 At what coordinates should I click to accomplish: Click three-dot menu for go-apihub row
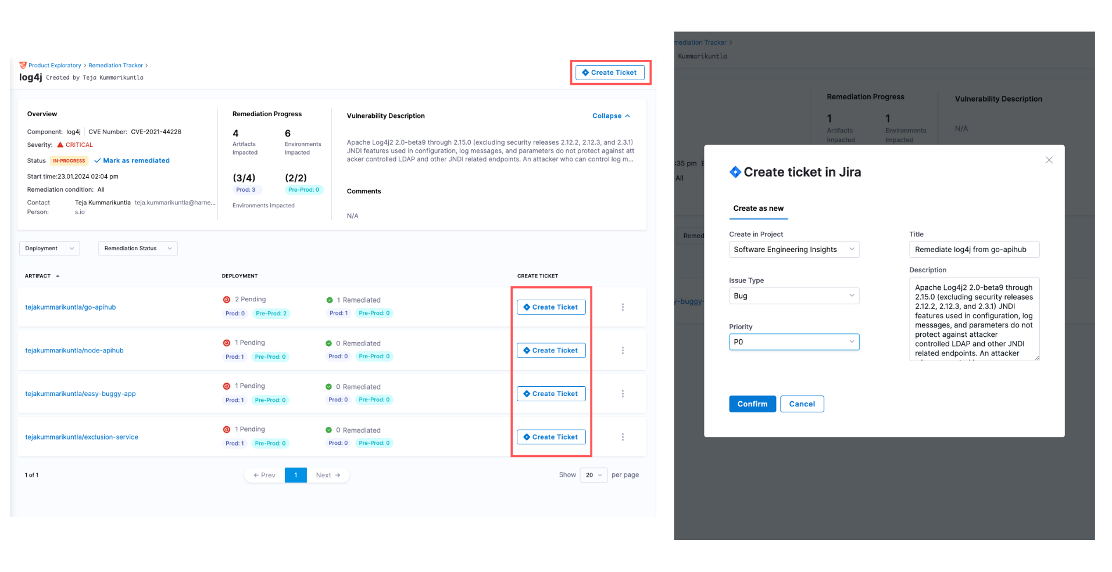coord(623,307)
